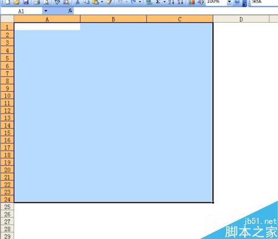Click the Insert Function fx icon
Screen dimensions: 278x239
click(70, 11)
